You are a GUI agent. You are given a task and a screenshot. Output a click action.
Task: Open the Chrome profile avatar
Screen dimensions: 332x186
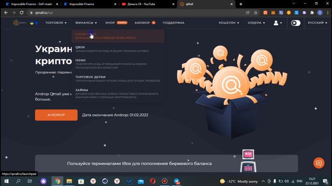pyautogui.click(x=320, y=12)
